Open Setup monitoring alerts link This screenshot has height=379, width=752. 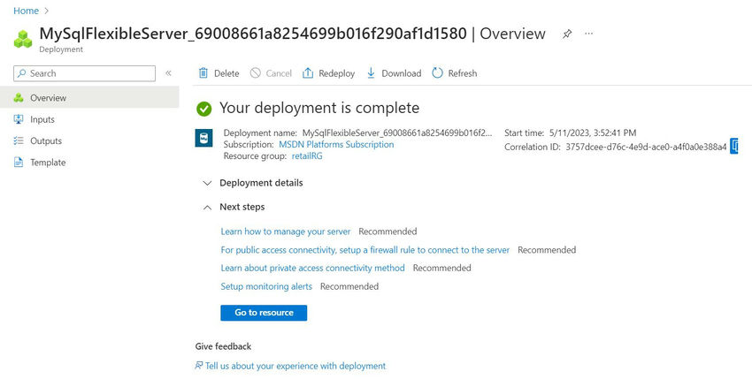pos(266,286)
